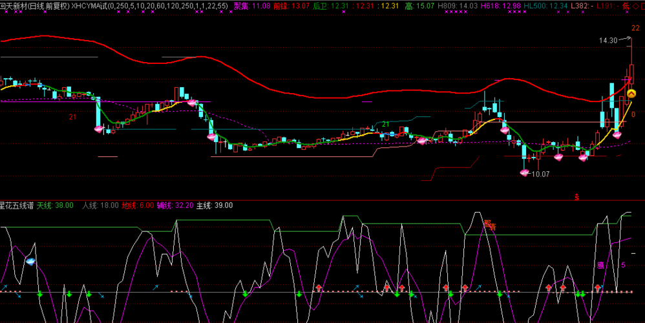Click the magenta 鹰 label in indicator panel
This screenshot has width=645, height=323.
tap(600, 266)
